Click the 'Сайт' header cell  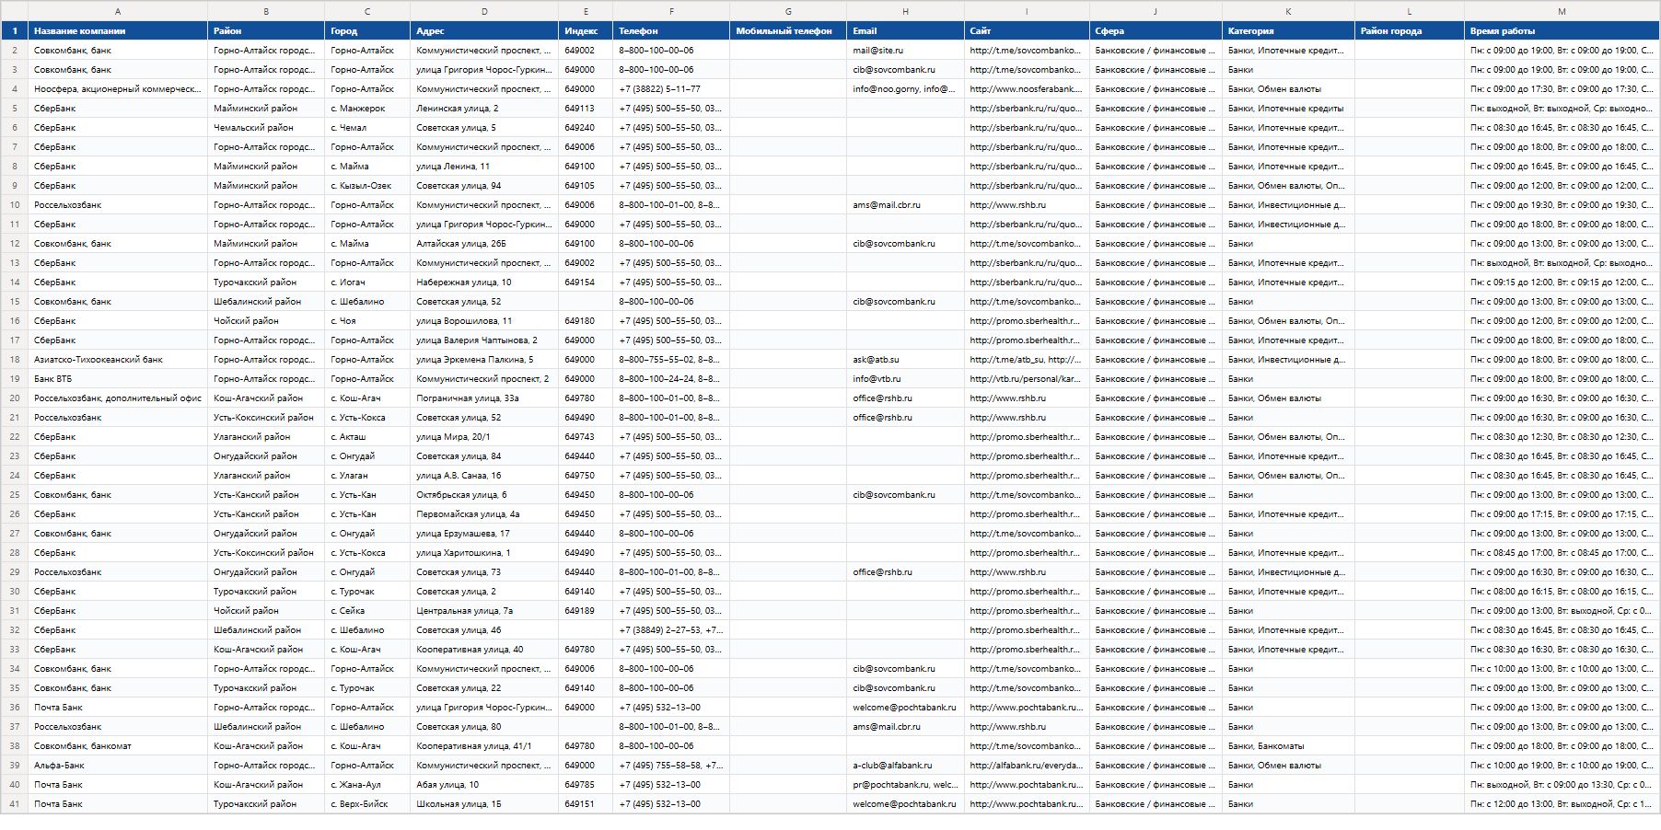tap(1027, 30)
